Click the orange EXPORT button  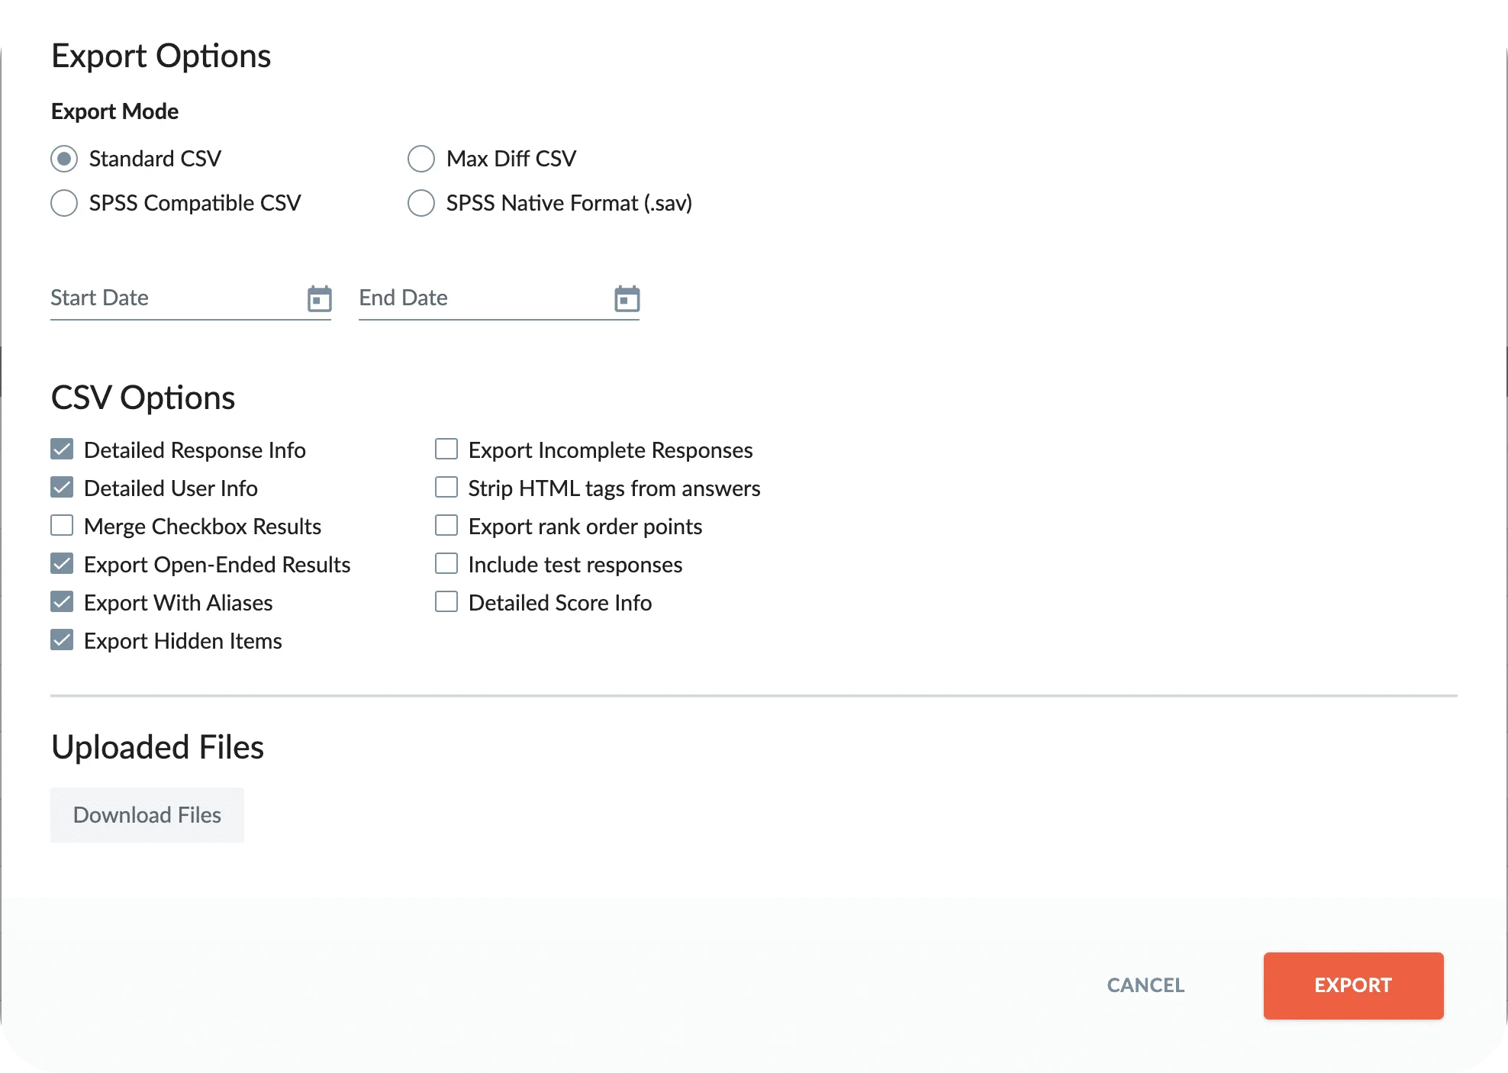point(1353,985)
